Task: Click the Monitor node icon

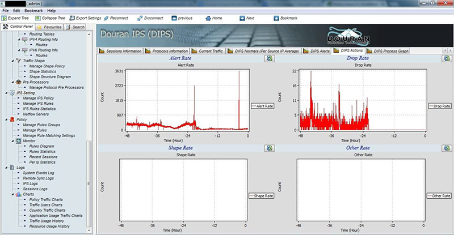Action: point(19,141)
